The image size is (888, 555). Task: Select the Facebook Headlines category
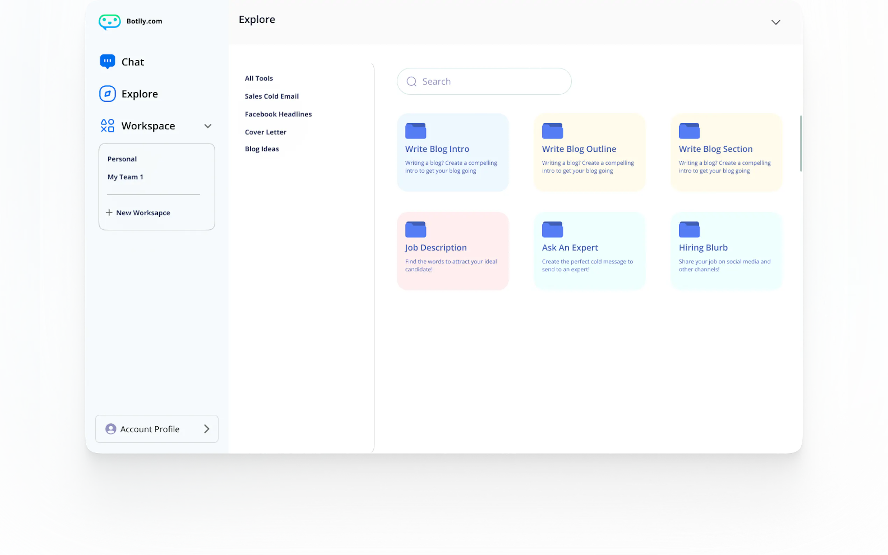tap(278, 114)
